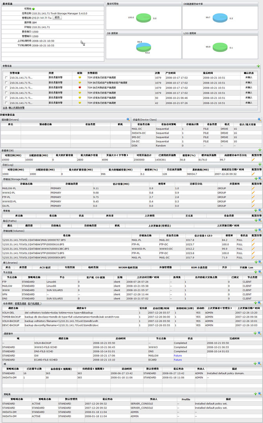The width and height of the screenshot is (263, 423).
Task: Click the 修改 button beside 管理名称
Action: click(57, 18)
